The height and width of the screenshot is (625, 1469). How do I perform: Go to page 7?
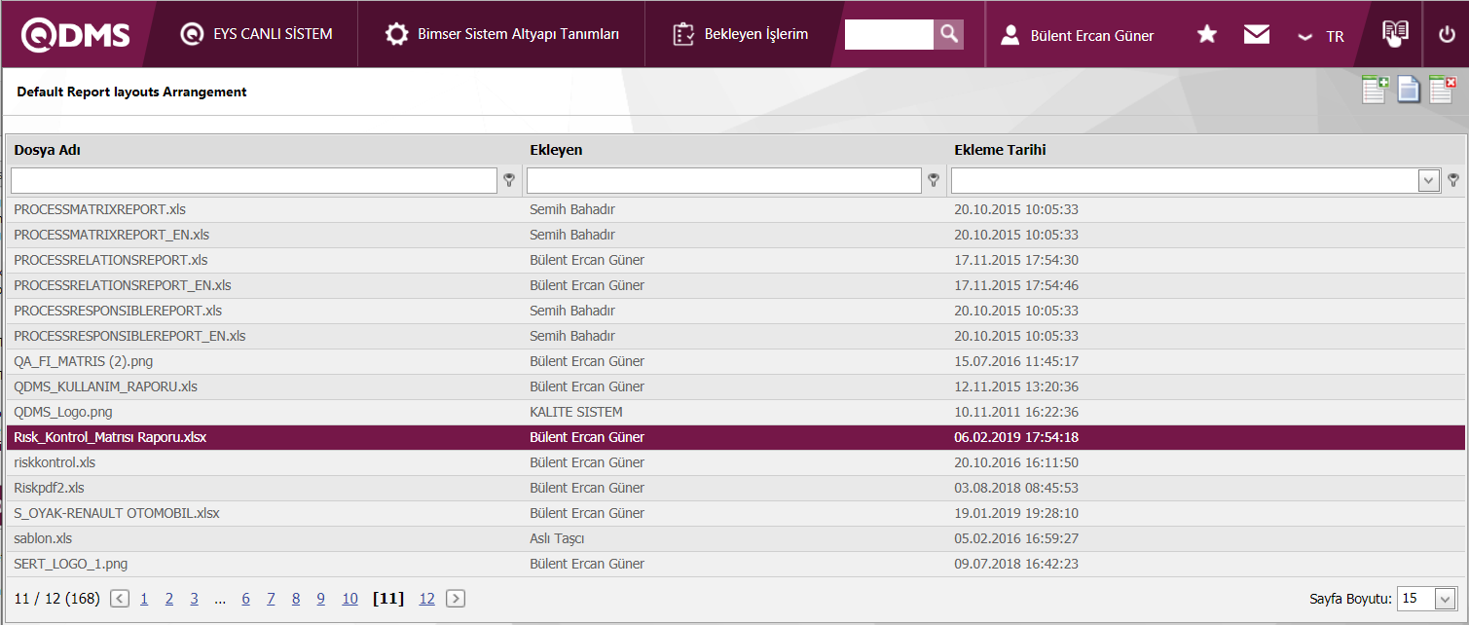272,599
